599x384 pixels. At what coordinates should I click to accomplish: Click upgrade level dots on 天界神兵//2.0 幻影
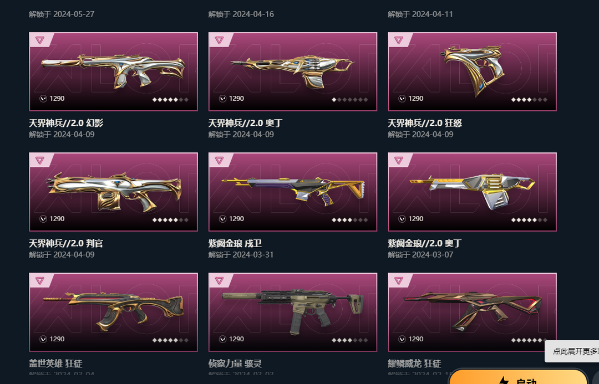tap(170, 100)
